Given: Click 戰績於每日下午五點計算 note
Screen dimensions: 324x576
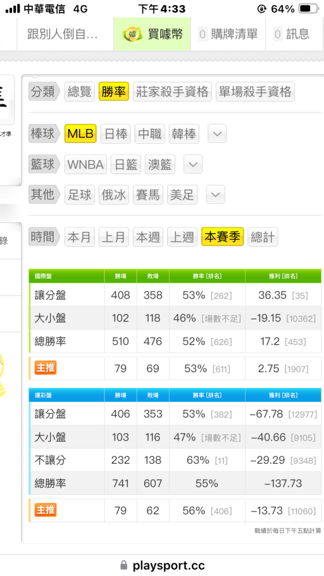Looking at the screenshot, I should [288, 530].
